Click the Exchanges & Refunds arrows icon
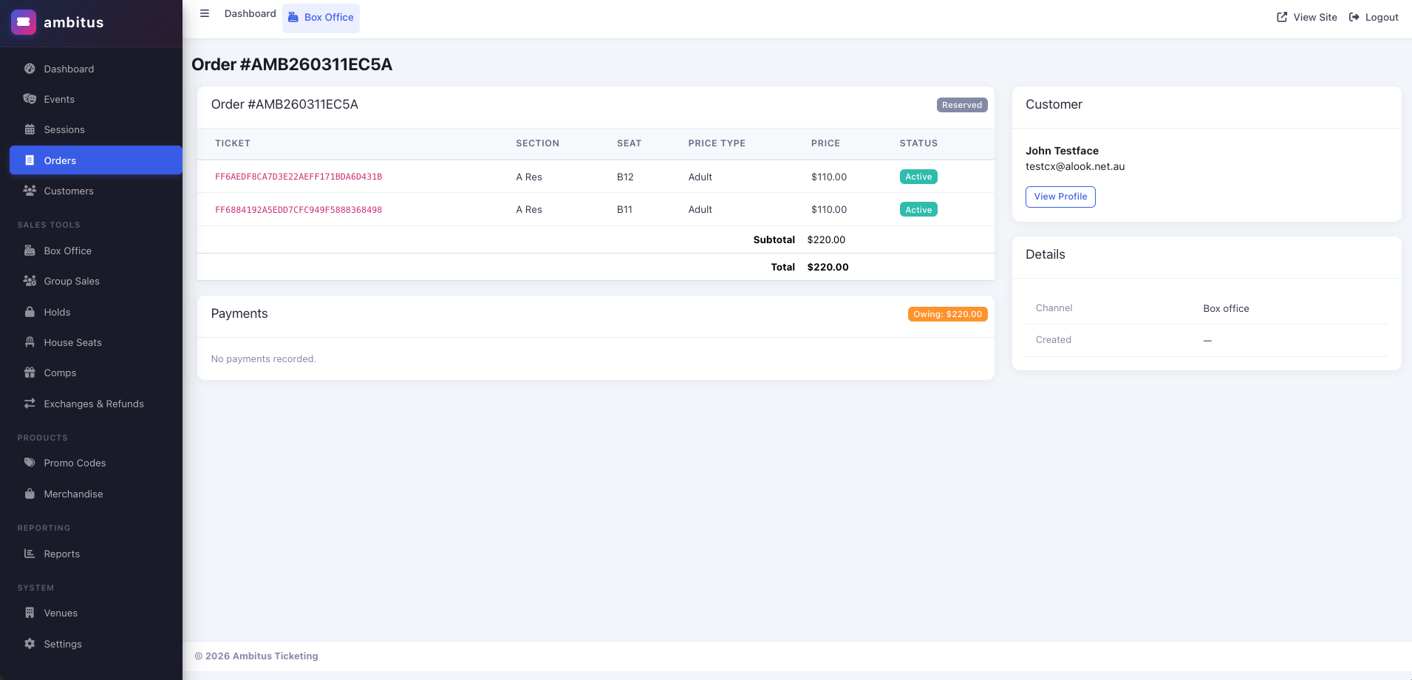 click(x=30, y=404)
